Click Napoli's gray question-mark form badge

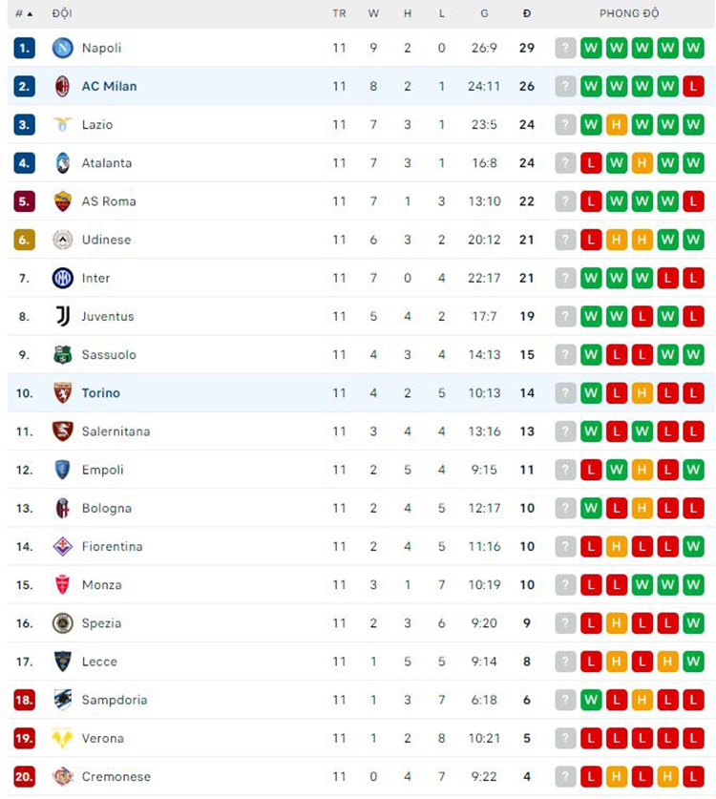(566, 48)
